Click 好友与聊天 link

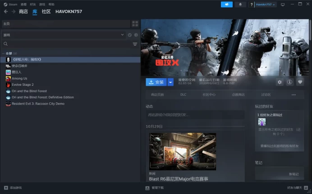coord(294,188)
